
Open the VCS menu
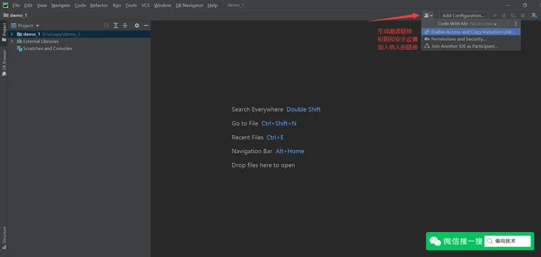coord(145,5)
